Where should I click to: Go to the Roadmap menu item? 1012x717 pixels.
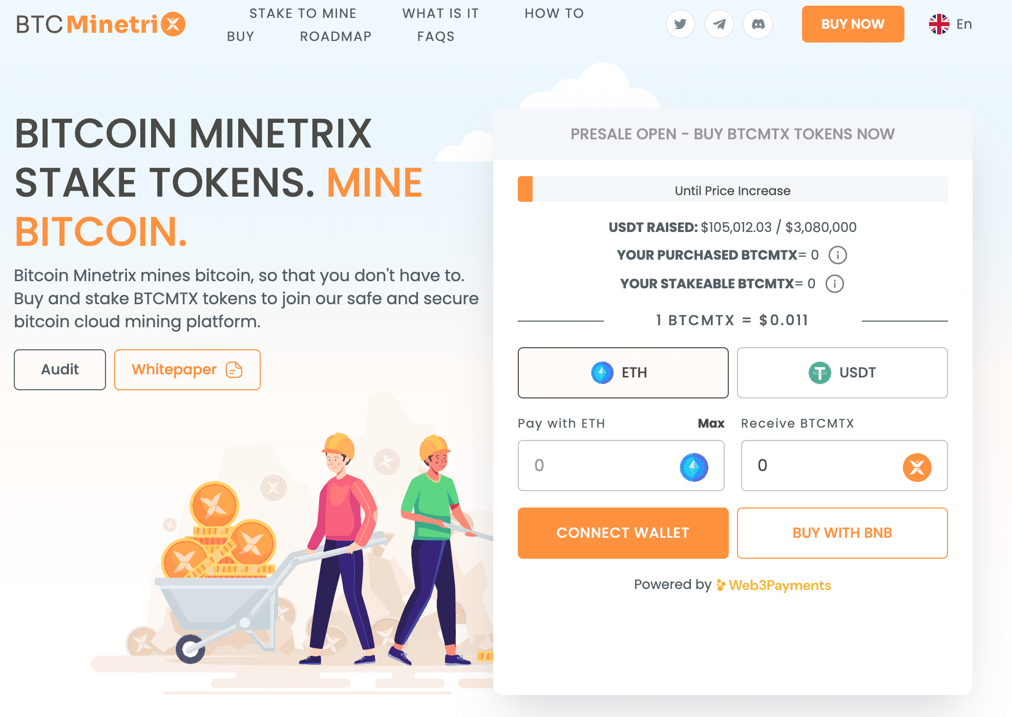(335, 36)
